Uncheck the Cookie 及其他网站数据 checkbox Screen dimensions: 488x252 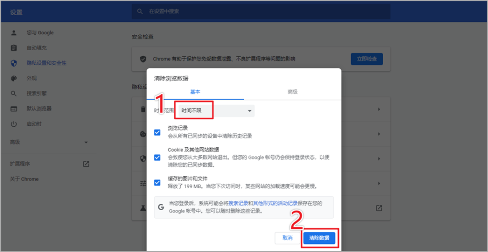point(157,157)
